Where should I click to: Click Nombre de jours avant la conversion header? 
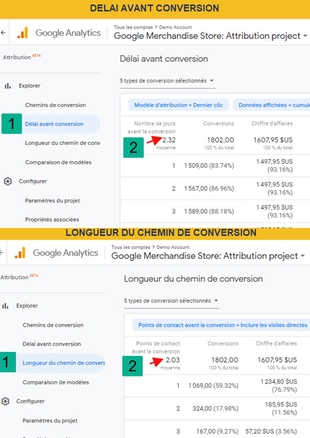pos(151,127)
